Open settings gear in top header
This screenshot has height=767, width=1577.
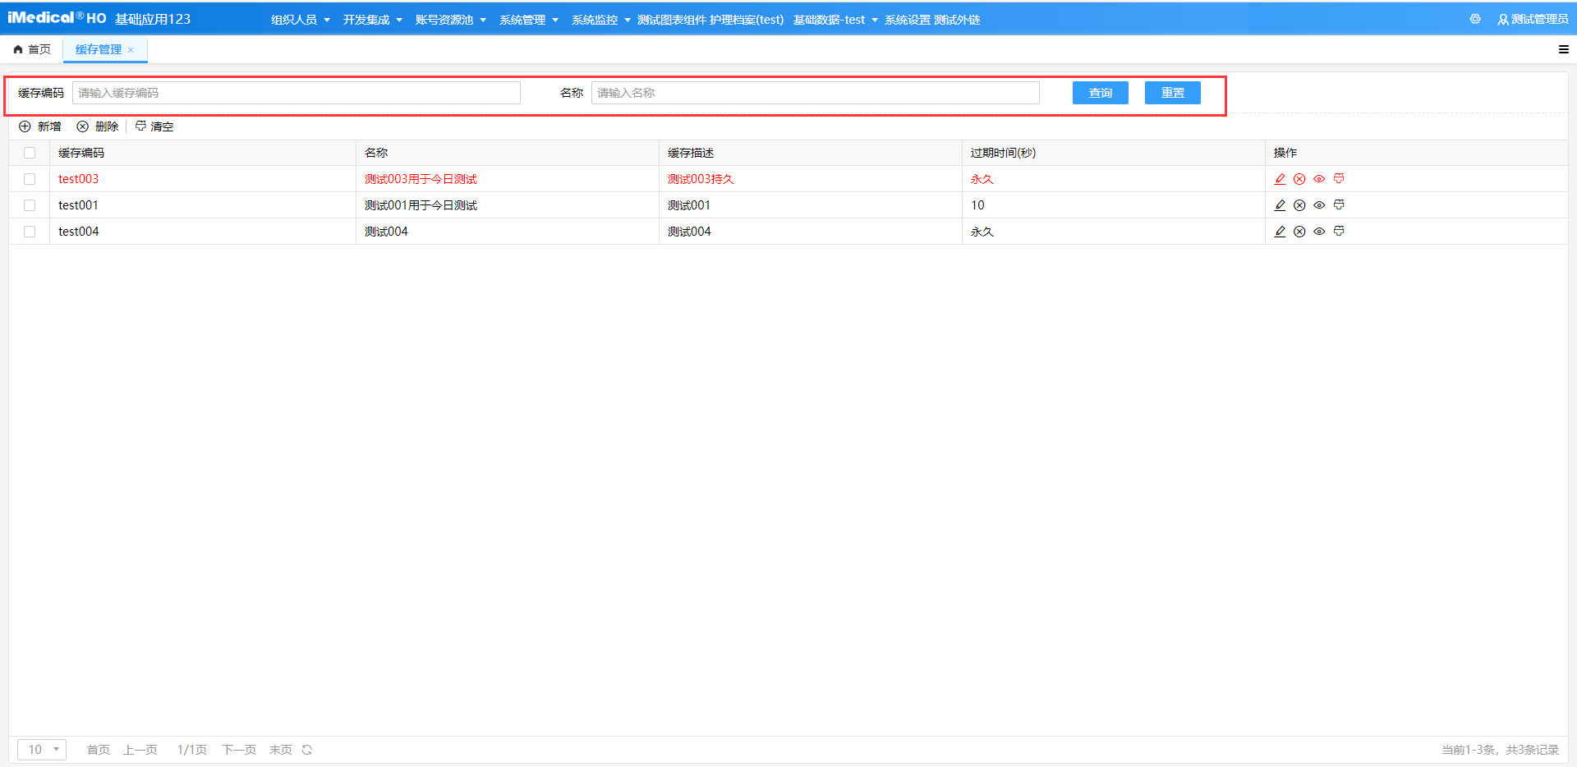pyautogui.click(x=1475, y=19)
